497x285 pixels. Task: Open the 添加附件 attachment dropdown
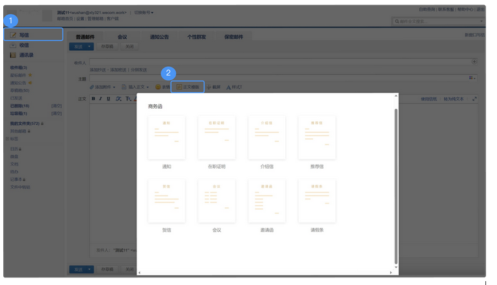(x=103, y=87)
